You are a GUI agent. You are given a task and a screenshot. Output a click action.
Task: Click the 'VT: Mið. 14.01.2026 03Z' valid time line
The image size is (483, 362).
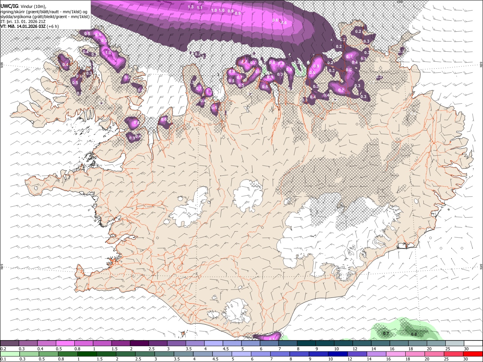(23, 26)
